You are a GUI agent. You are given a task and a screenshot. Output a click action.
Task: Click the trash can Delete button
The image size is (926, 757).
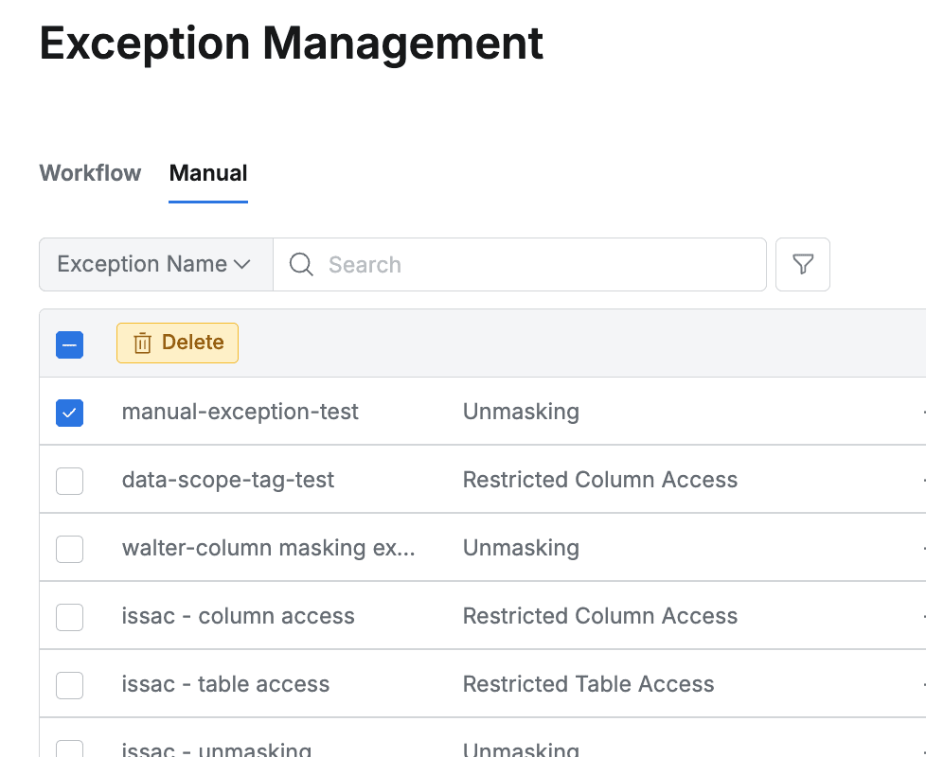[x=177, y=343]
